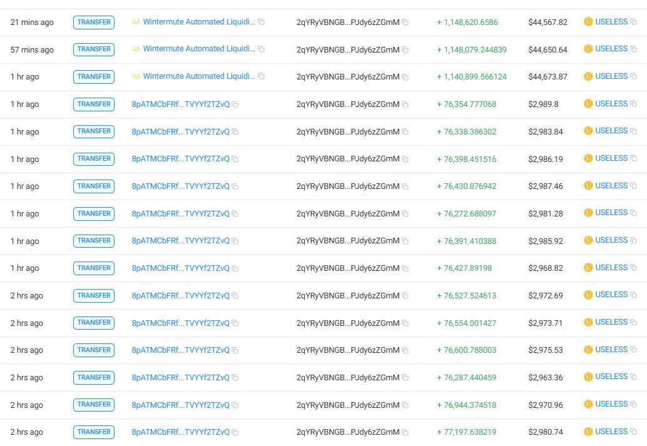Image resolution: width=647 pixels, height=446 pixels.
Task: Copy the sender address 8pATMCbFRf in fourth row
Action: (x=235, y=104)
